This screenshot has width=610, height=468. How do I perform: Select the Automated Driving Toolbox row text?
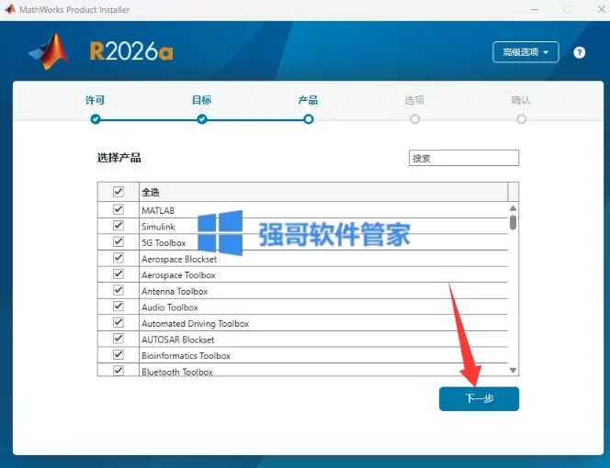tap(195, 324)
